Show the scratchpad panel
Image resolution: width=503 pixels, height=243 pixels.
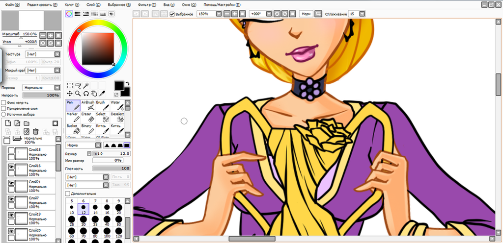click(112, 14)
